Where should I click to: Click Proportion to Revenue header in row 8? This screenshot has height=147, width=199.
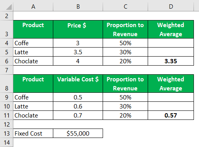pos(125,84)
